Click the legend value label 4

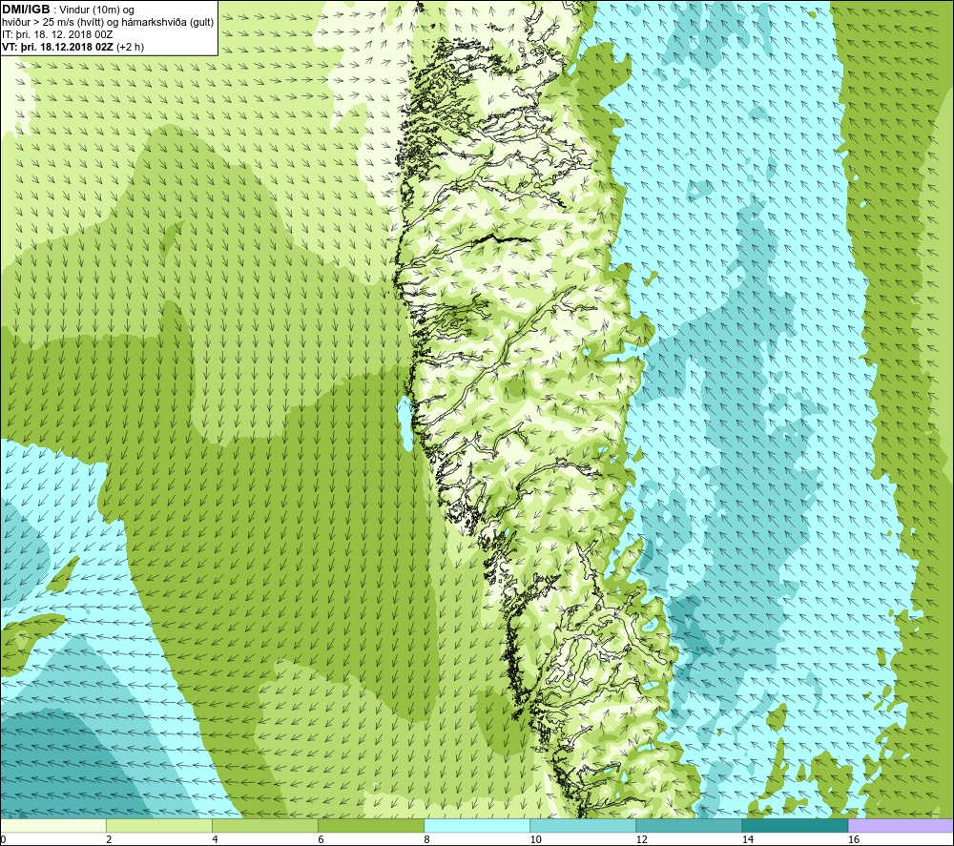pyautogui.click(x=215, y=840)
